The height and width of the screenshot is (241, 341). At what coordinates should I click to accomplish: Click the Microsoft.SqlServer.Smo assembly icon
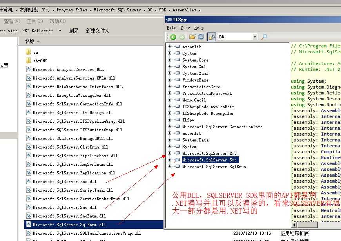[x=177, y=160]
